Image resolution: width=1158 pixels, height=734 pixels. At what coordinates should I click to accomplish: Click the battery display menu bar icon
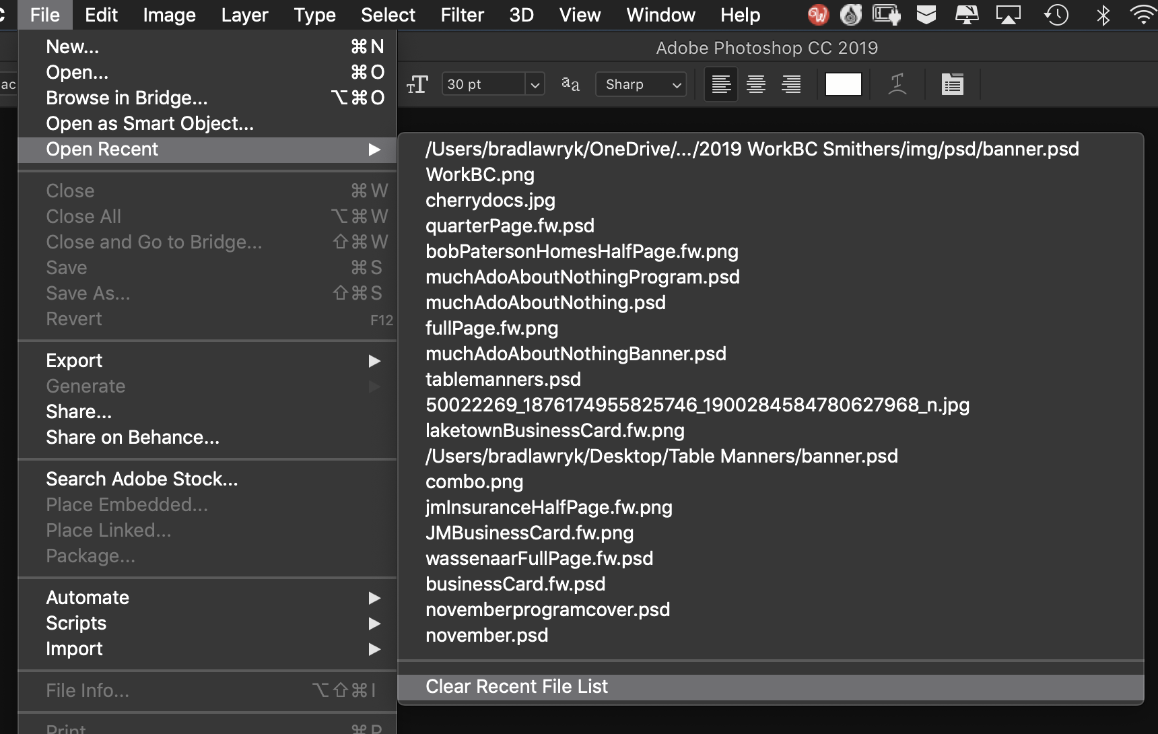886,15
